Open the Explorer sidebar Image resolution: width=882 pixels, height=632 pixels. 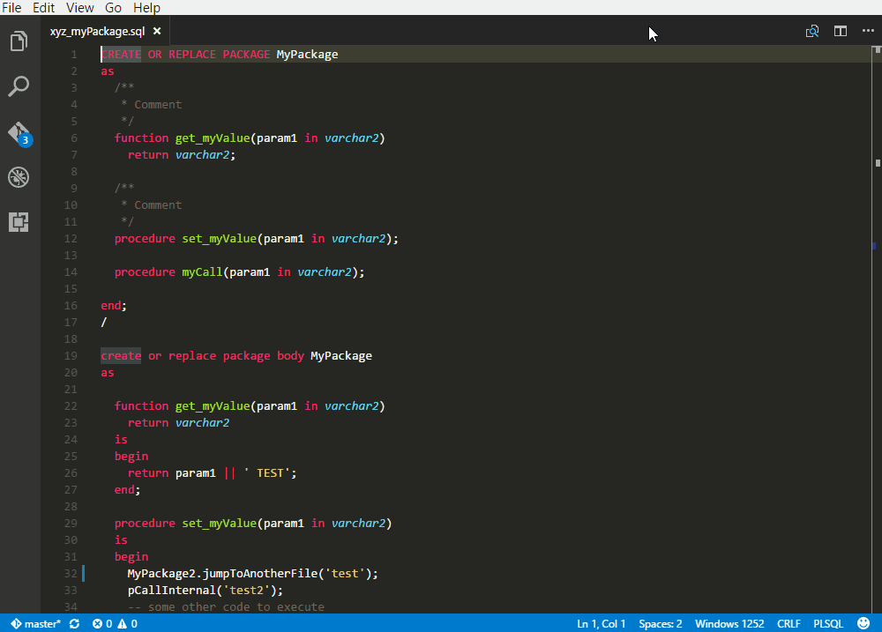19,41
